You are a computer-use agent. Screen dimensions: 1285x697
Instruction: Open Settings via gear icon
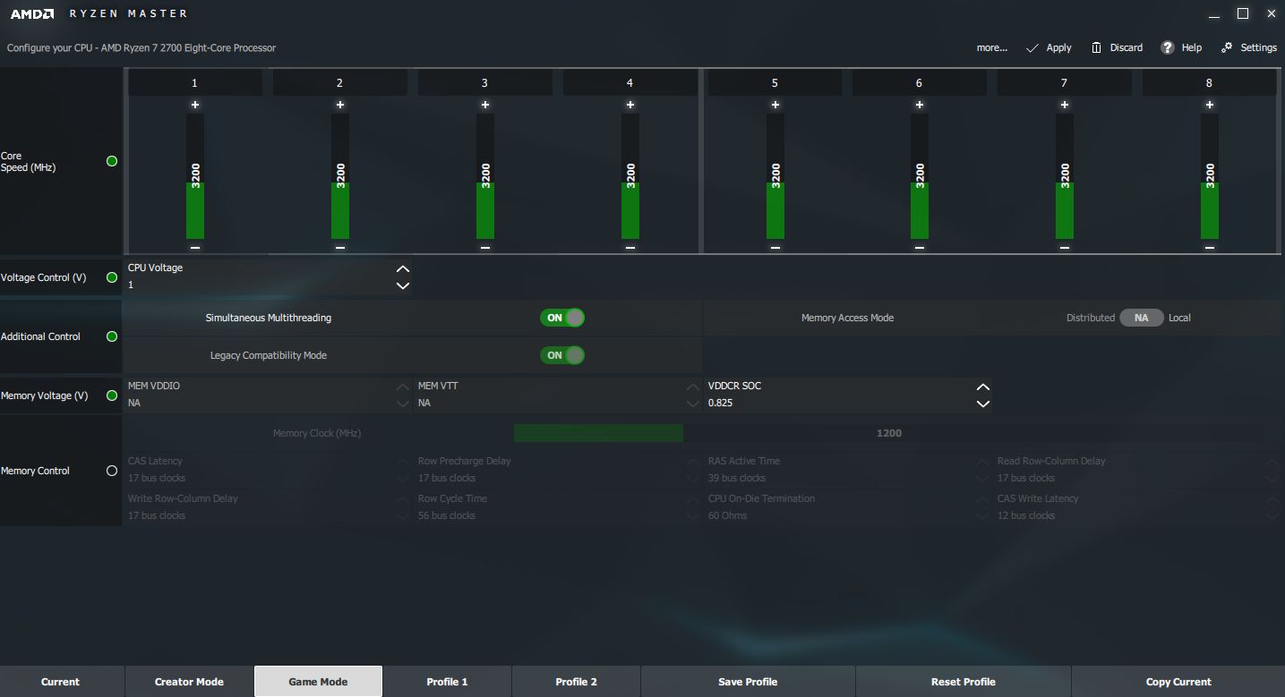(x=1227, y=47)
